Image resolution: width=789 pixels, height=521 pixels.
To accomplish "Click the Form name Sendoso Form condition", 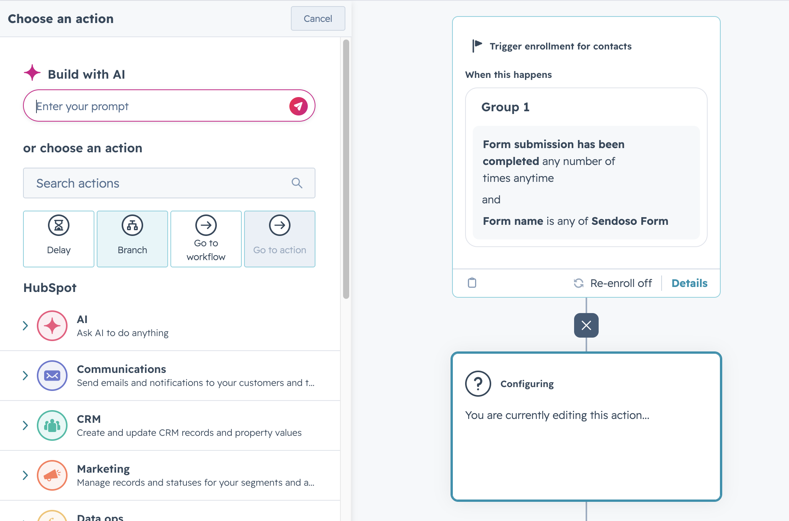I will click(x=576, y=221).
